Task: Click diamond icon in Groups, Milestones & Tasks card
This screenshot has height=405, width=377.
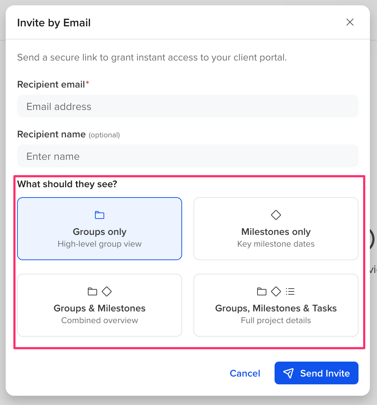Action: tap(276, 291)
